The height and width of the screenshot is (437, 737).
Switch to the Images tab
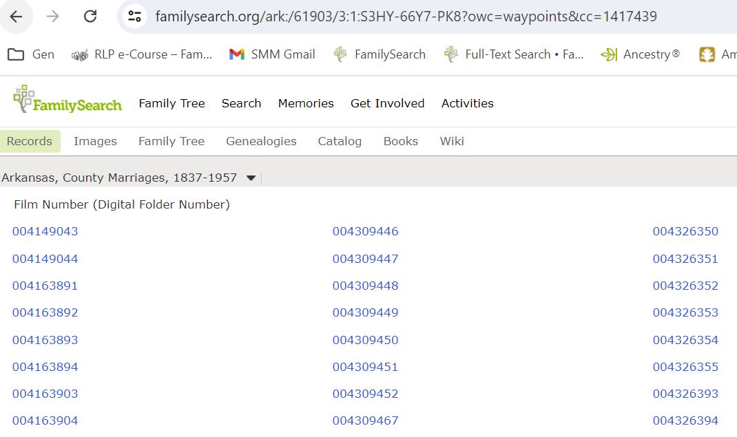(96, 141)
